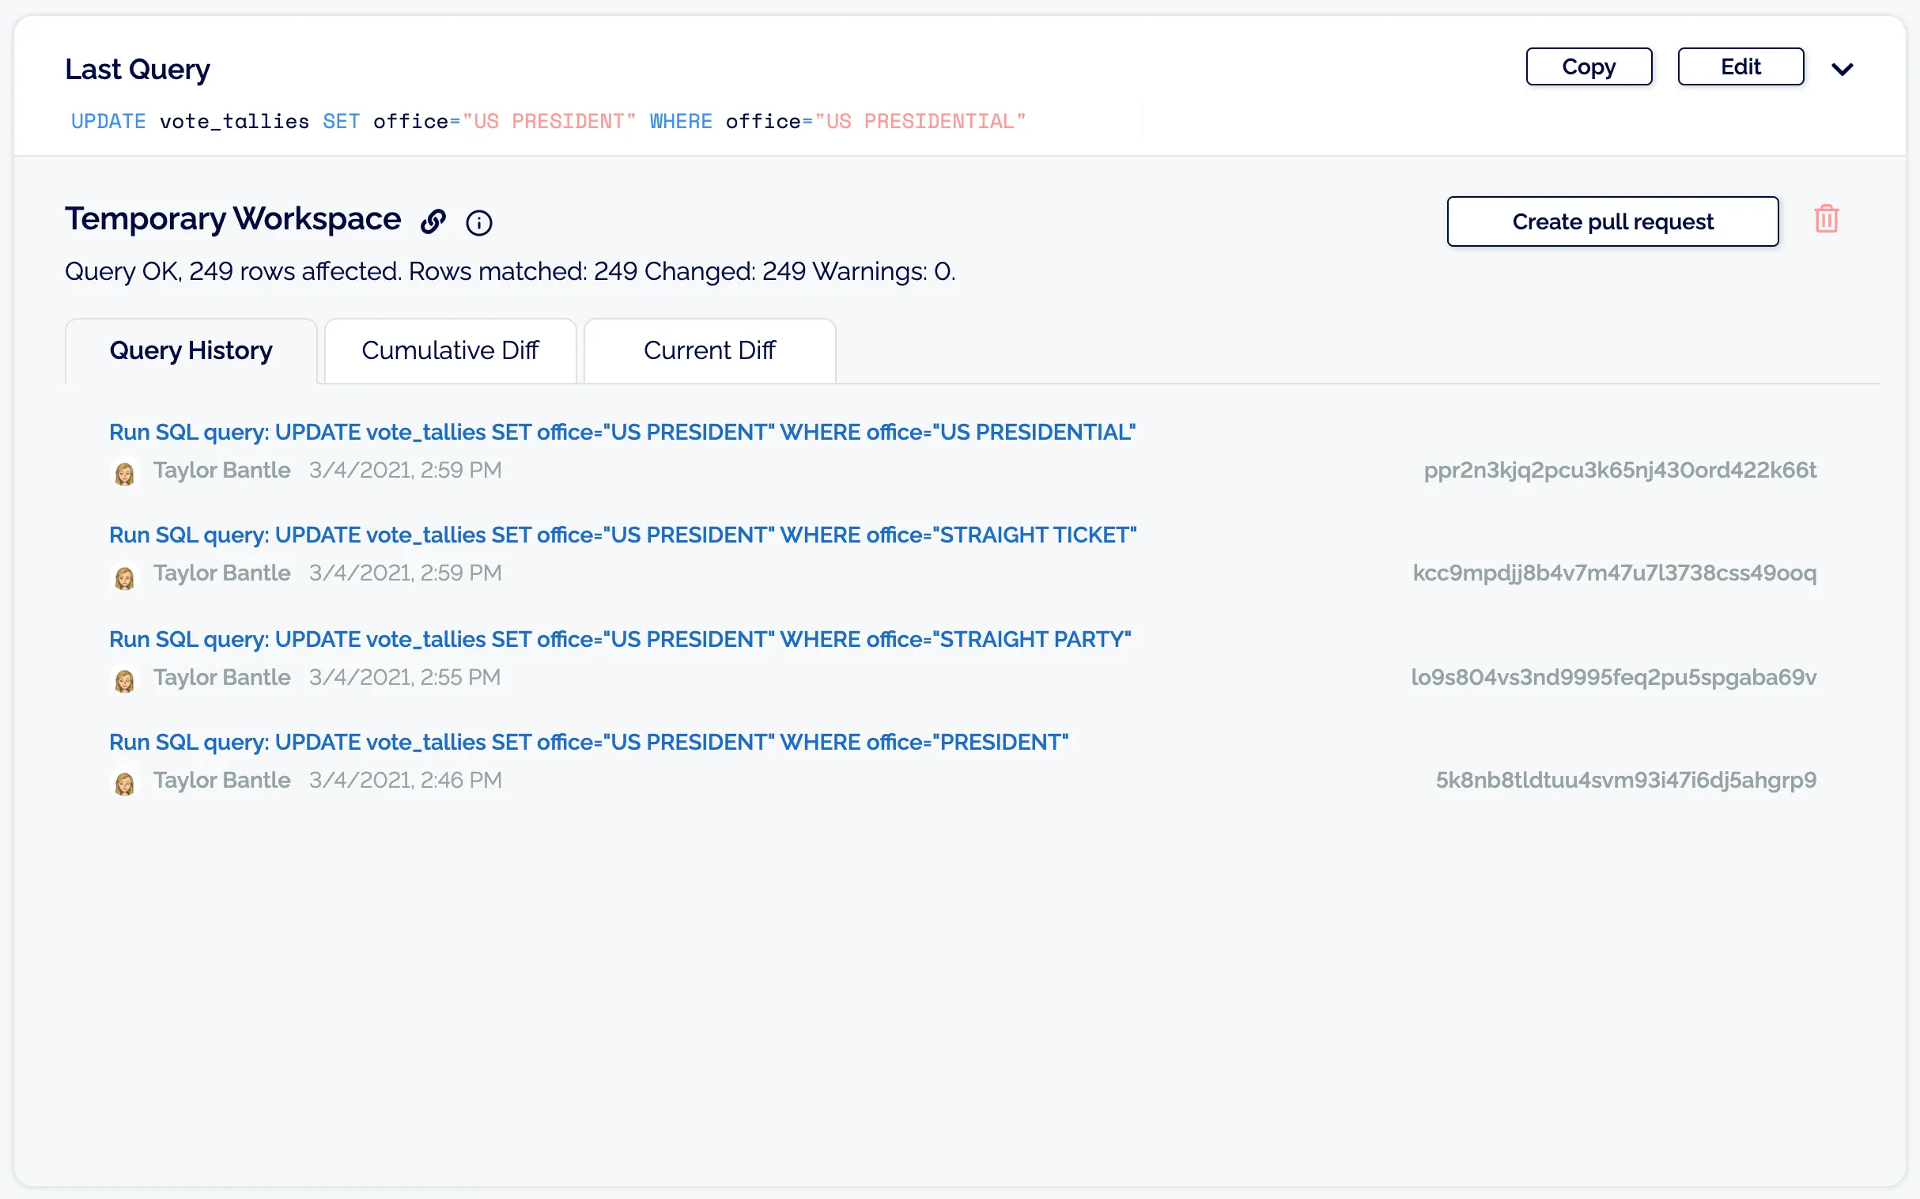
Task: Open the STRAIGHT TICKET query history entry
Action: 622,535
